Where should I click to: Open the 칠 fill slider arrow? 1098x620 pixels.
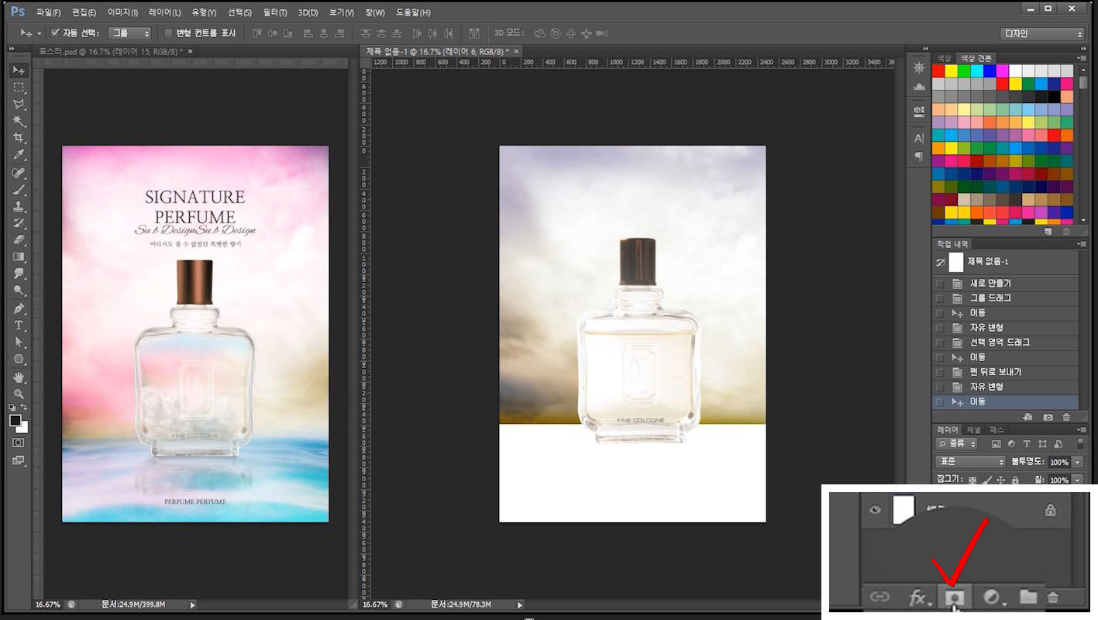point(1078,480)
